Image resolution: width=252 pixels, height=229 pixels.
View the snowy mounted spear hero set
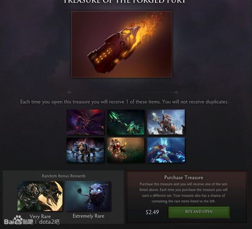pyautogui.click(x=166, y=122)
